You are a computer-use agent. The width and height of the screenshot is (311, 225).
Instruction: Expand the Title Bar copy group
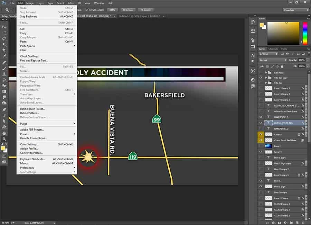click(266, 78)
